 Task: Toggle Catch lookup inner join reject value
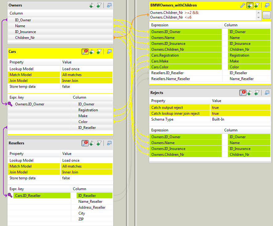[x=240, y=113]
